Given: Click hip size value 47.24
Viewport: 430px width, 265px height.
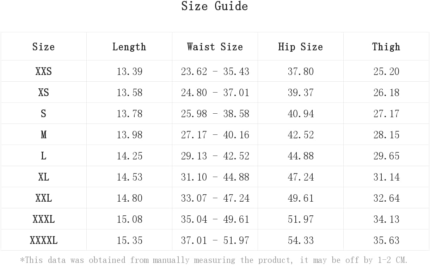Looking at the screenshot, I should point(301,177).
